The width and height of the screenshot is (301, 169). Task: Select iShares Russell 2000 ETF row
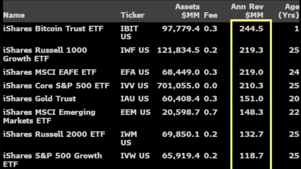(x=54, y=134)
